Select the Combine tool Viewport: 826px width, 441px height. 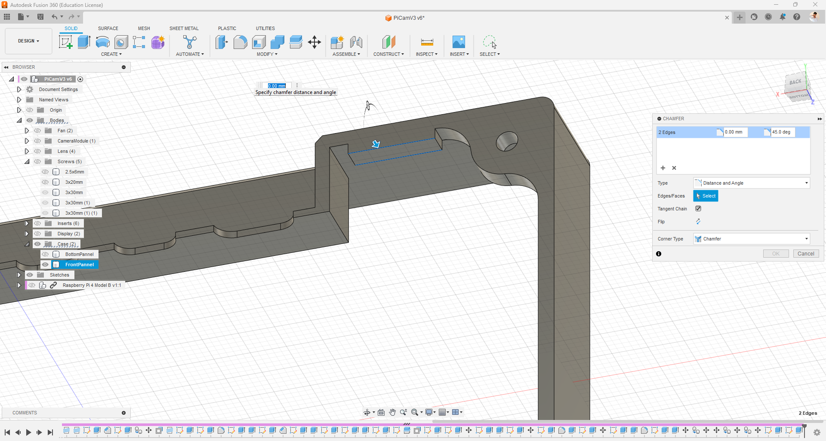click(277, 42)
